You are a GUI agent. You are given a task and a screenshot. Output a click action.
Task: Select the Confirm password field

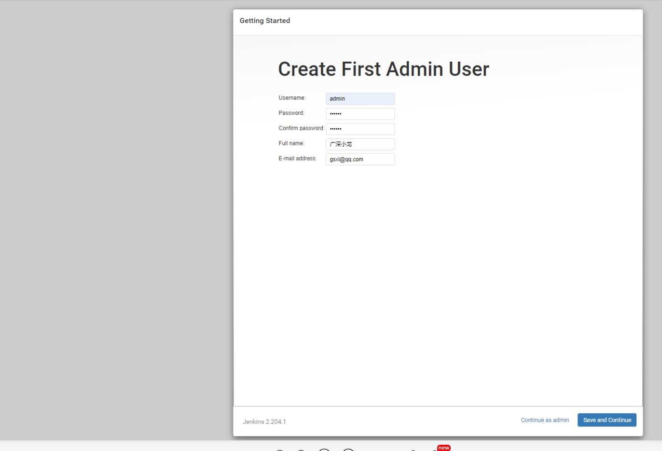pos(360,129)
